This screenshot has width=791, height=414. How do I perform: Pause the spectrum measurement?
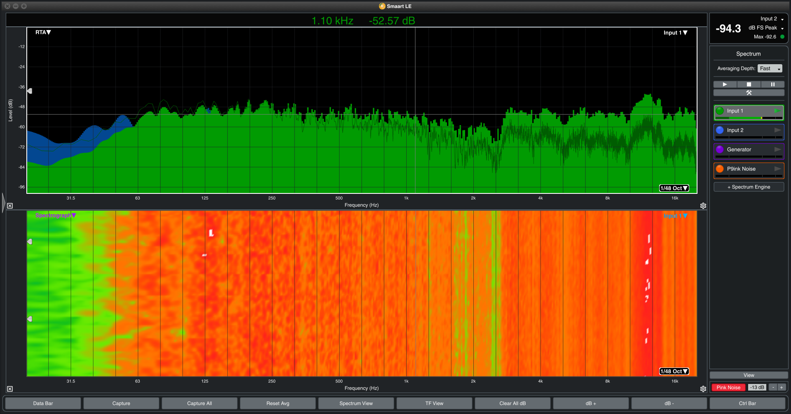tap(773, 84)
